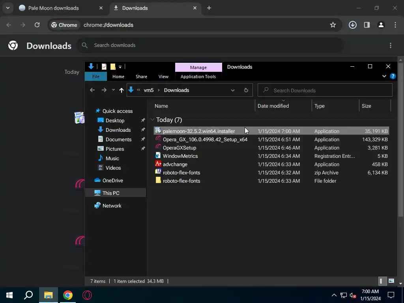Select the roboto-flex-fonts file folder icon
Viewport: 404px width, 303px height.
(158, 180)
